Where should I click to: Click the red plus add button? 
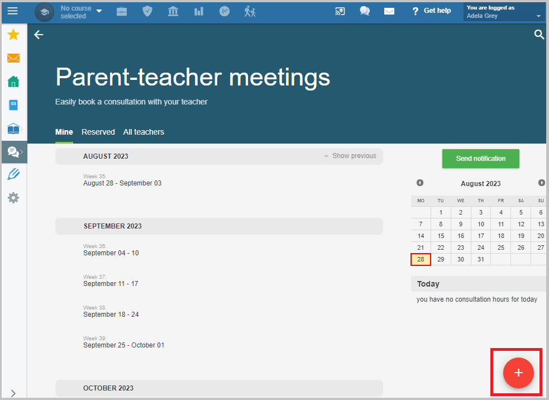click(518, 373)
